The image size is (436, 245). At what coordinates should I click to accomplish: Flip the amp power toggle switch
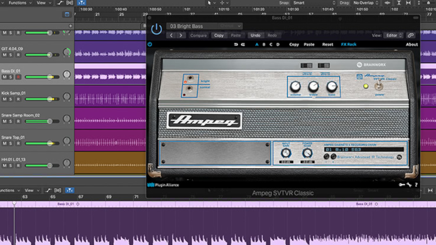point(379,85)
